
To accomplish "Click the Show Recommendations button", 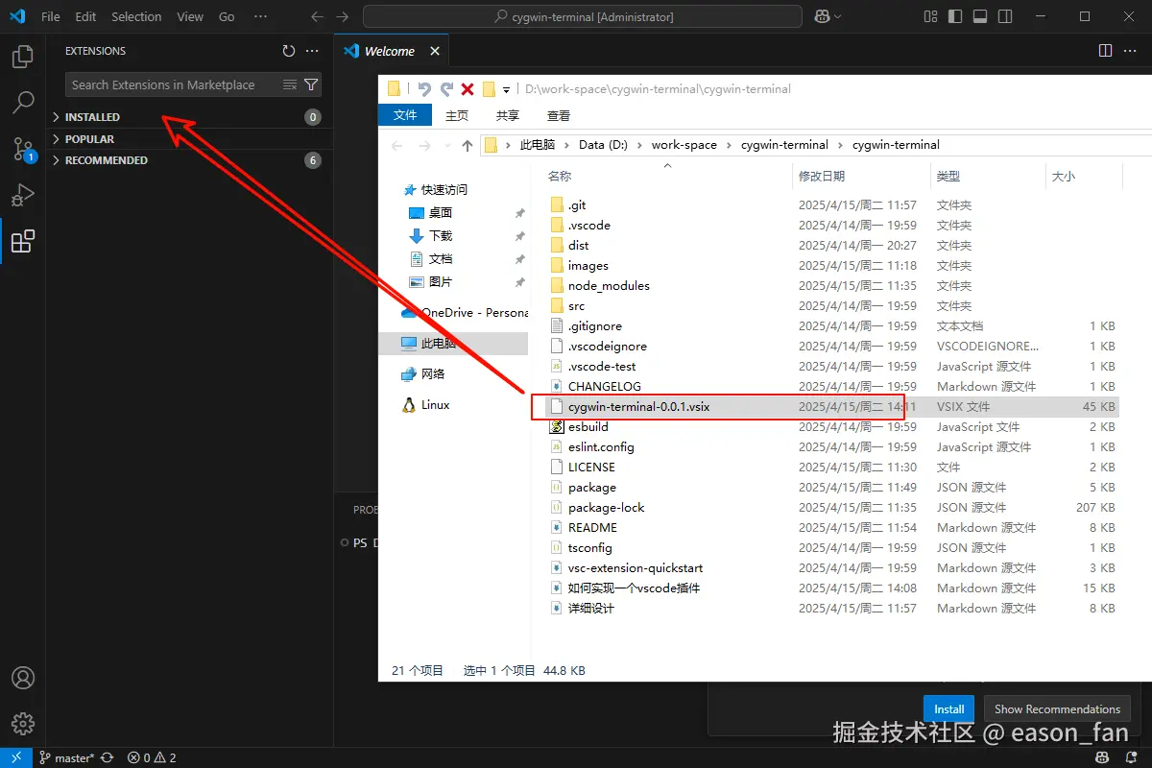I will [x=1057, y=709].
